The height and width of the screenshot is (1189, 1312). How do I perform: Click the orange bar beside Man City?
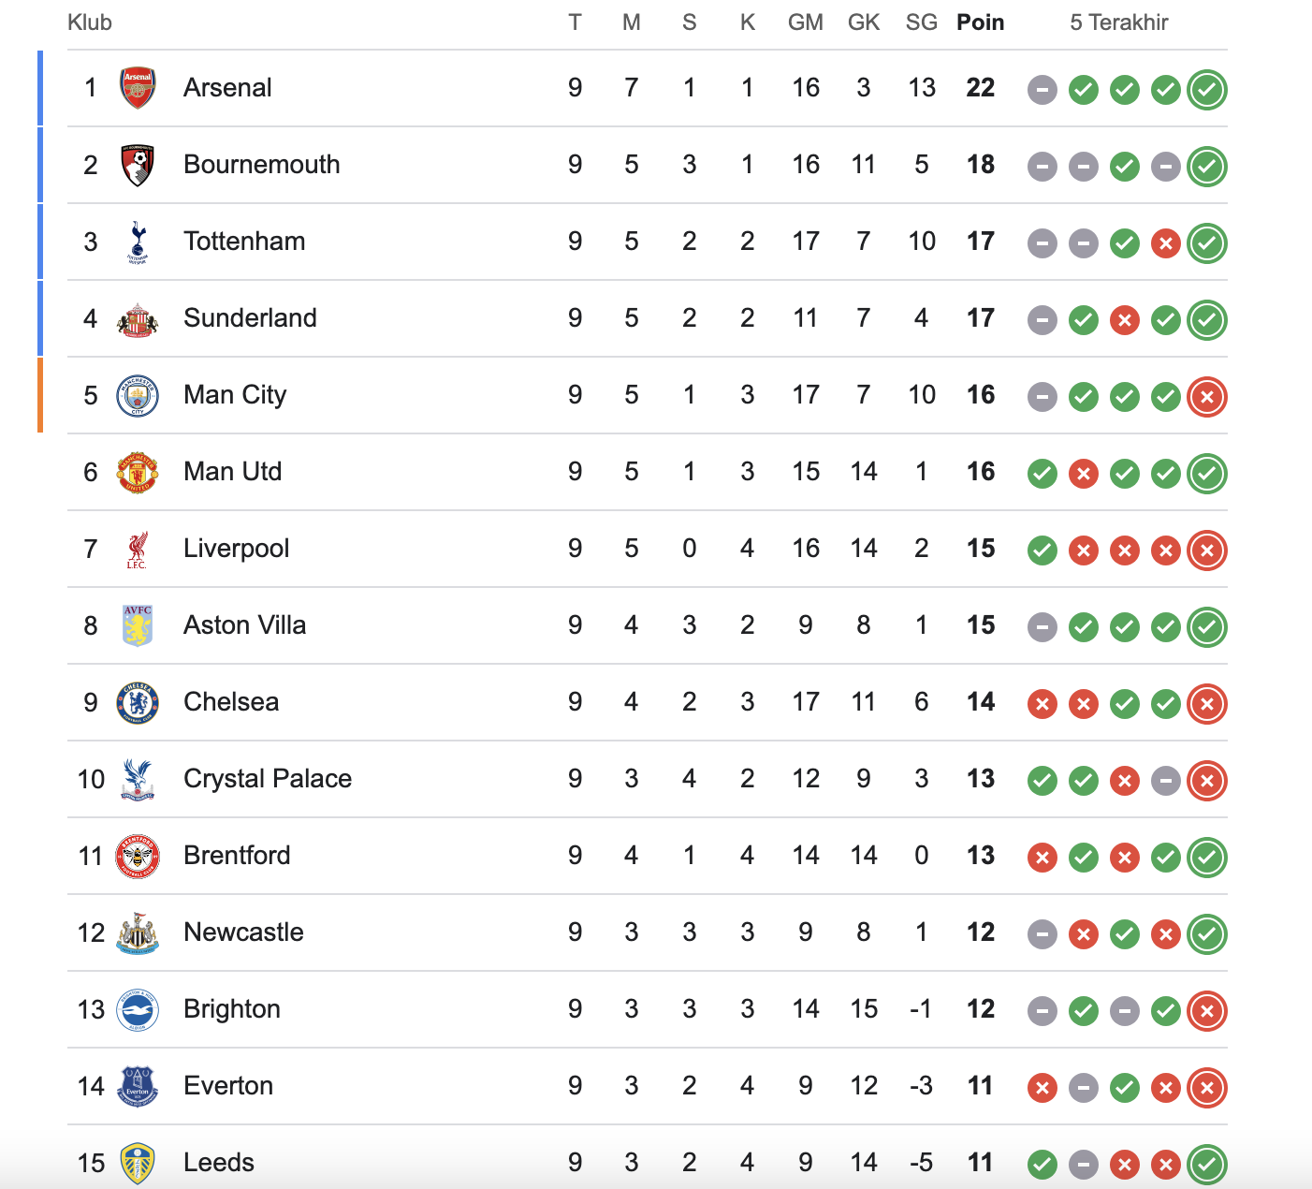pos(40,394)
